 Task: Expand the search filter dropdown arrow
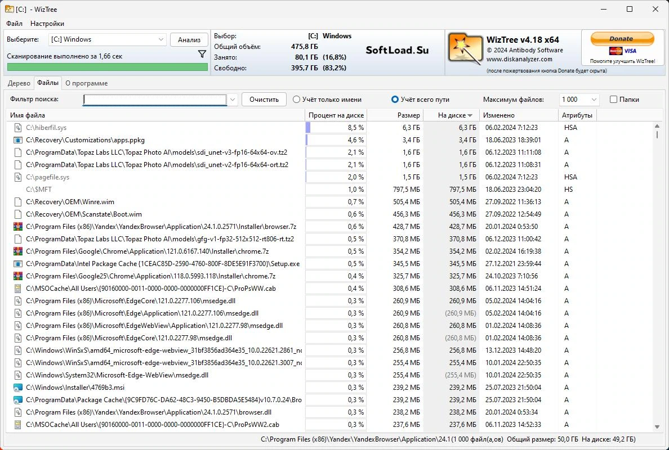click(233, 100)
